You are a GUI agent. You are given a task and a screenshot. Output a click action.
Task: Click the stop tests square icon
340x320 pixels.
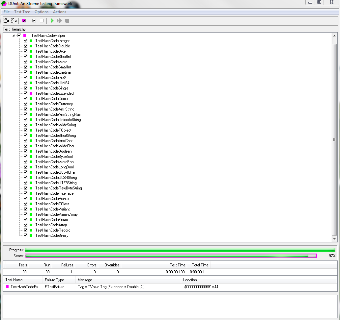pos(67,21)
